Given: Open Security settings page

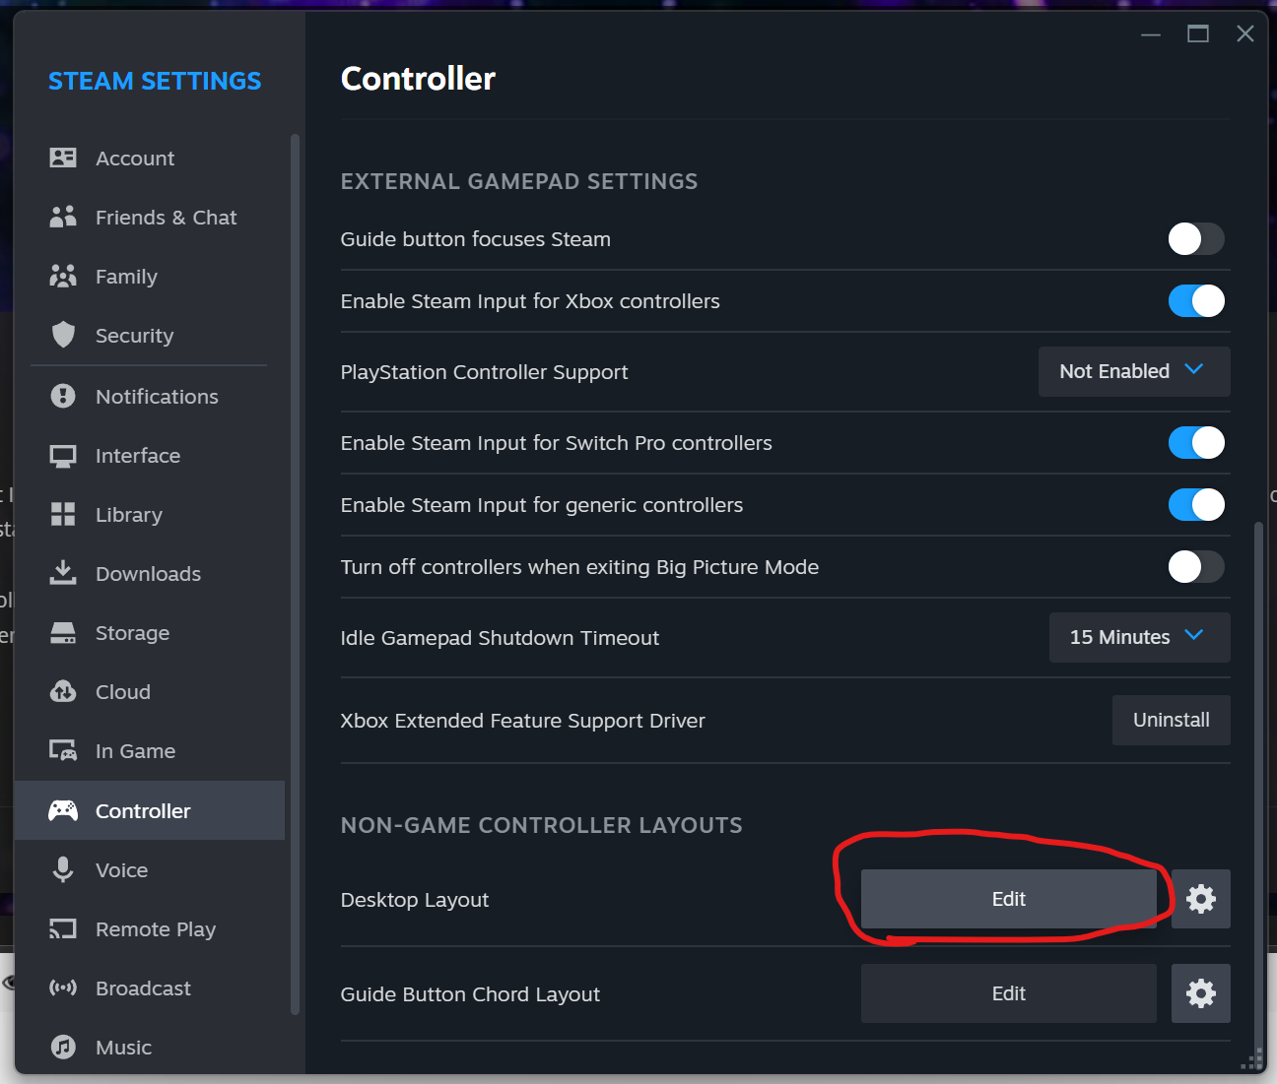Looking at the screenshot, I should click(x=150, y=335).
